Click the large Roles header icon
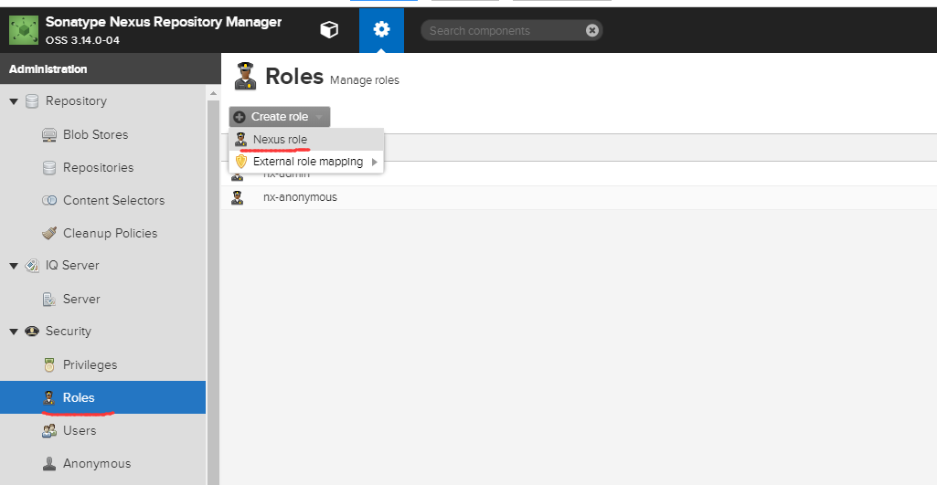The width and height of the screenshot is (937, 485). point(246,77)
